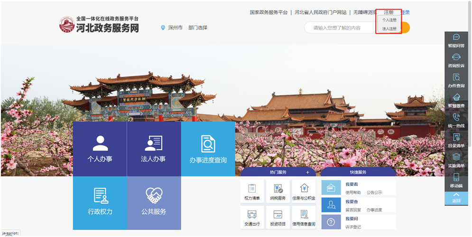
Task: Open the 办事进度查询 tile
Action: click(208, 149)
